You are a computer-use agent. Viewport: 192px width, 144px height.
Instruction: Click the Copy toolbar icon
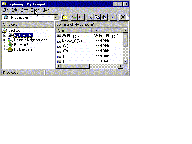[x=97, y=17]
